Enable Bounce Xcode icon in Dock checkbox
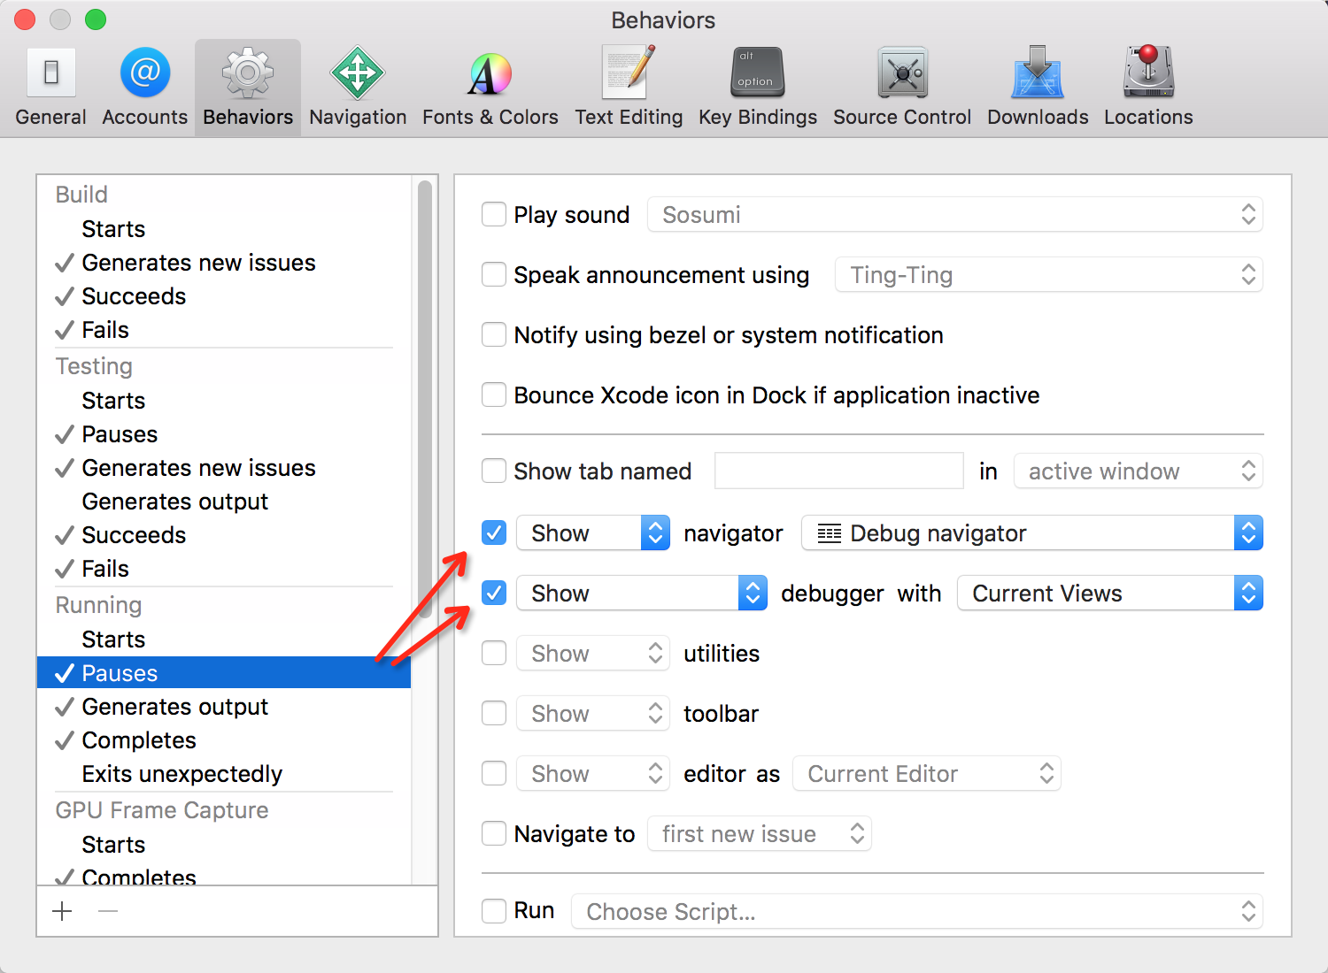 tap(494, 395)
